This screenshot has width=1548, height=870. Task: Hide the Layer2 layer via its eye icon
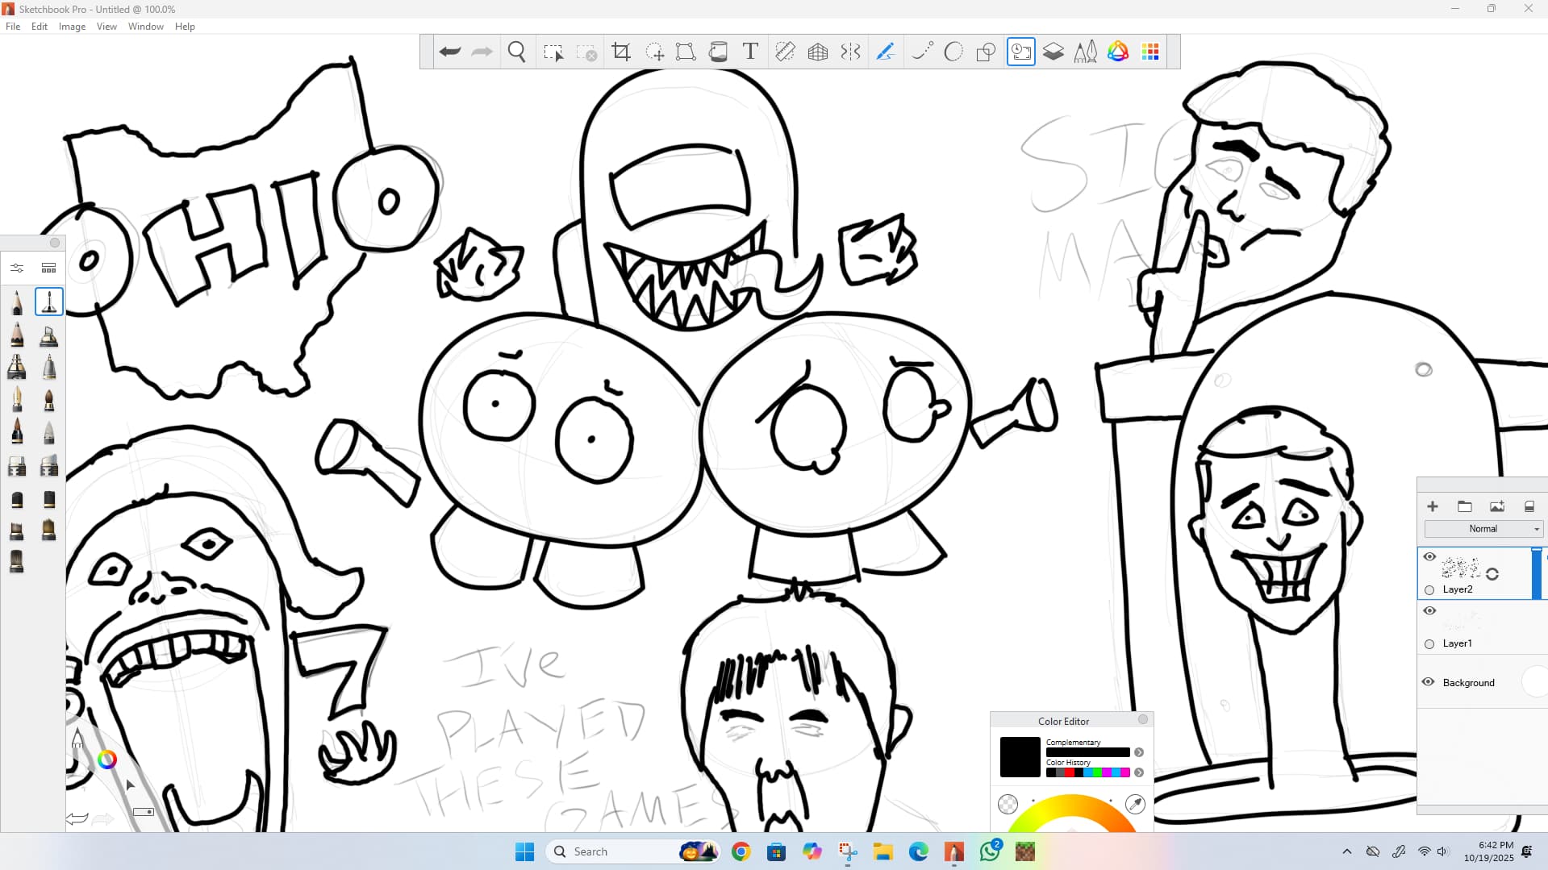(x=1429, y=556)
